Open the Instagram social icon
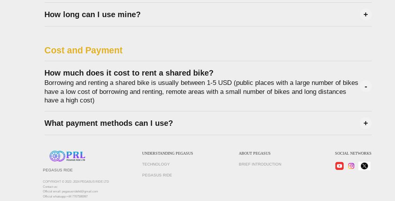Image resolution: width=395 pixels, height=201 pixels. click(x=351, y=166)
